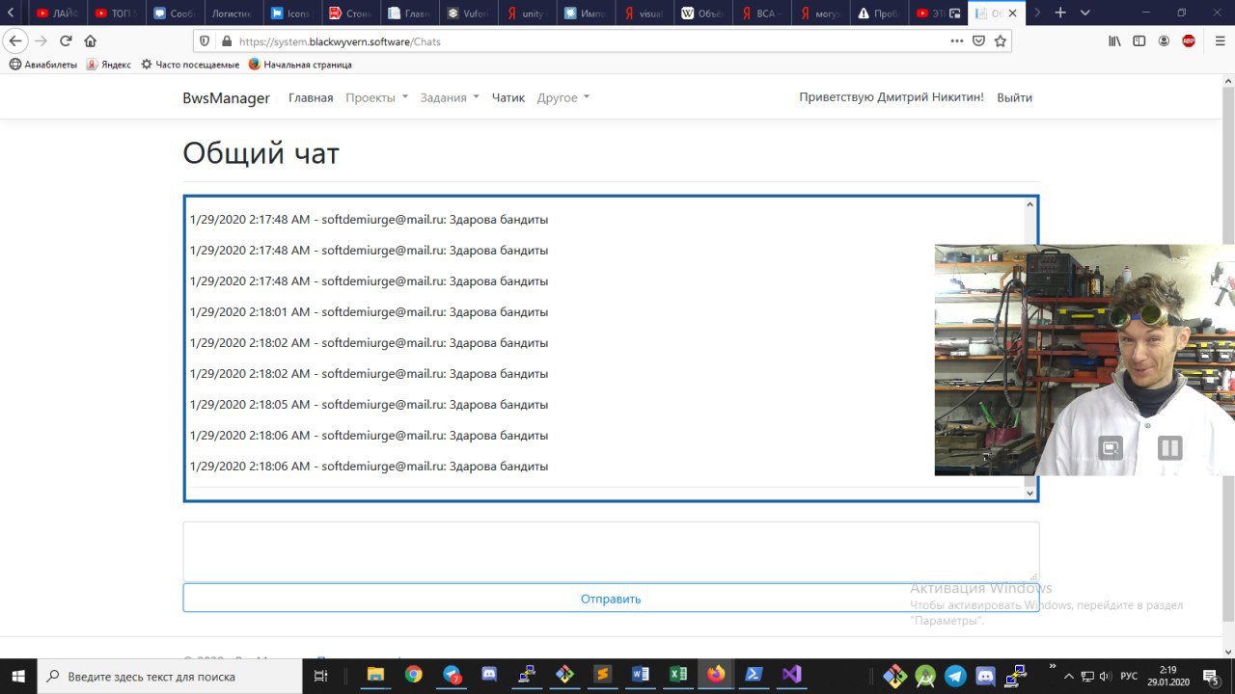Show hidden system tray icons
The height and width of the screenshot is (694, 1235).
1068,676
